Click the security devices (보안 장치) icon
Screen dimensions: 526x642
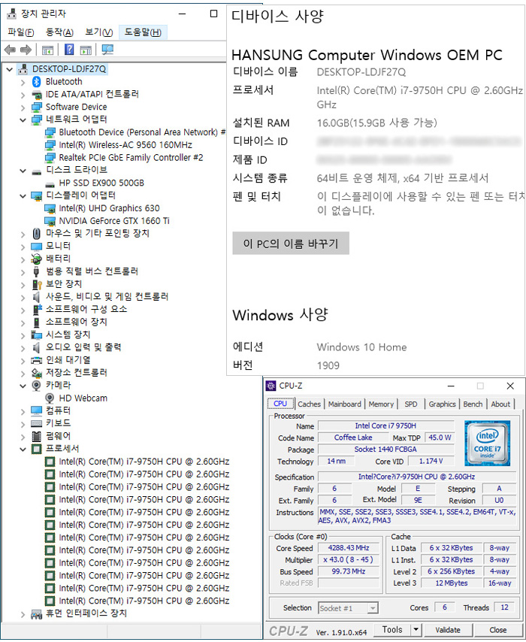coord(37,284)
